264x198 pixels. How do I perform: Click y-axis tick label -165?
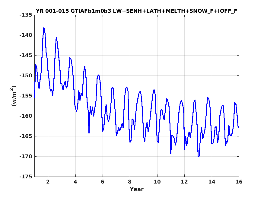26,136
